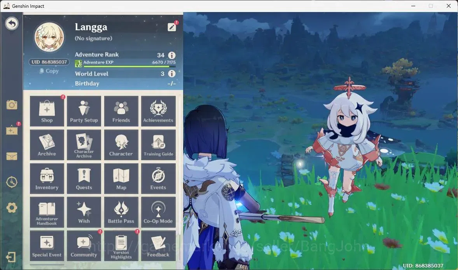
Task: View Achievements
Action: point(158,111)
